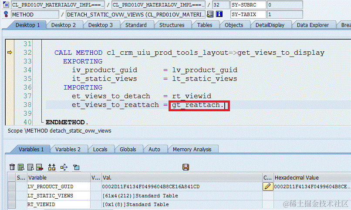Click the [0x1(8)]Standard Table value
Screen dimensions: 351x210
136,204
